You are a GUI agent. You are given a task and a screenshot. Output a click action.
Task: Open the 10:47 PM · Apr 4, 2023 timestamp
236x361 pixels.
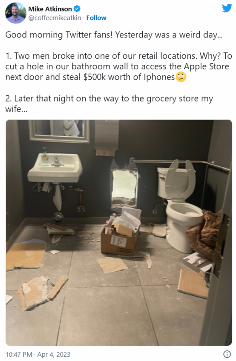[38, 354]
